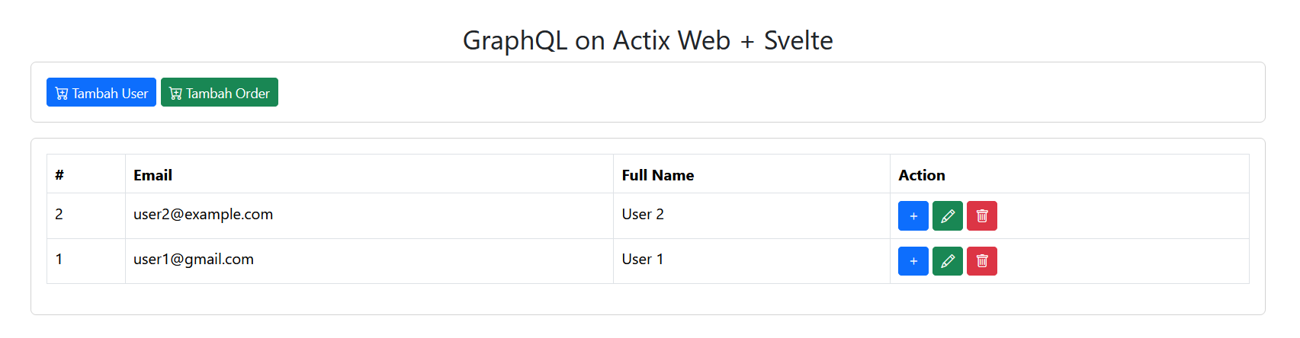The image size is (1300, 338).
Task: Select the user2@example.com email cell
Action: [x=369, y=215]
